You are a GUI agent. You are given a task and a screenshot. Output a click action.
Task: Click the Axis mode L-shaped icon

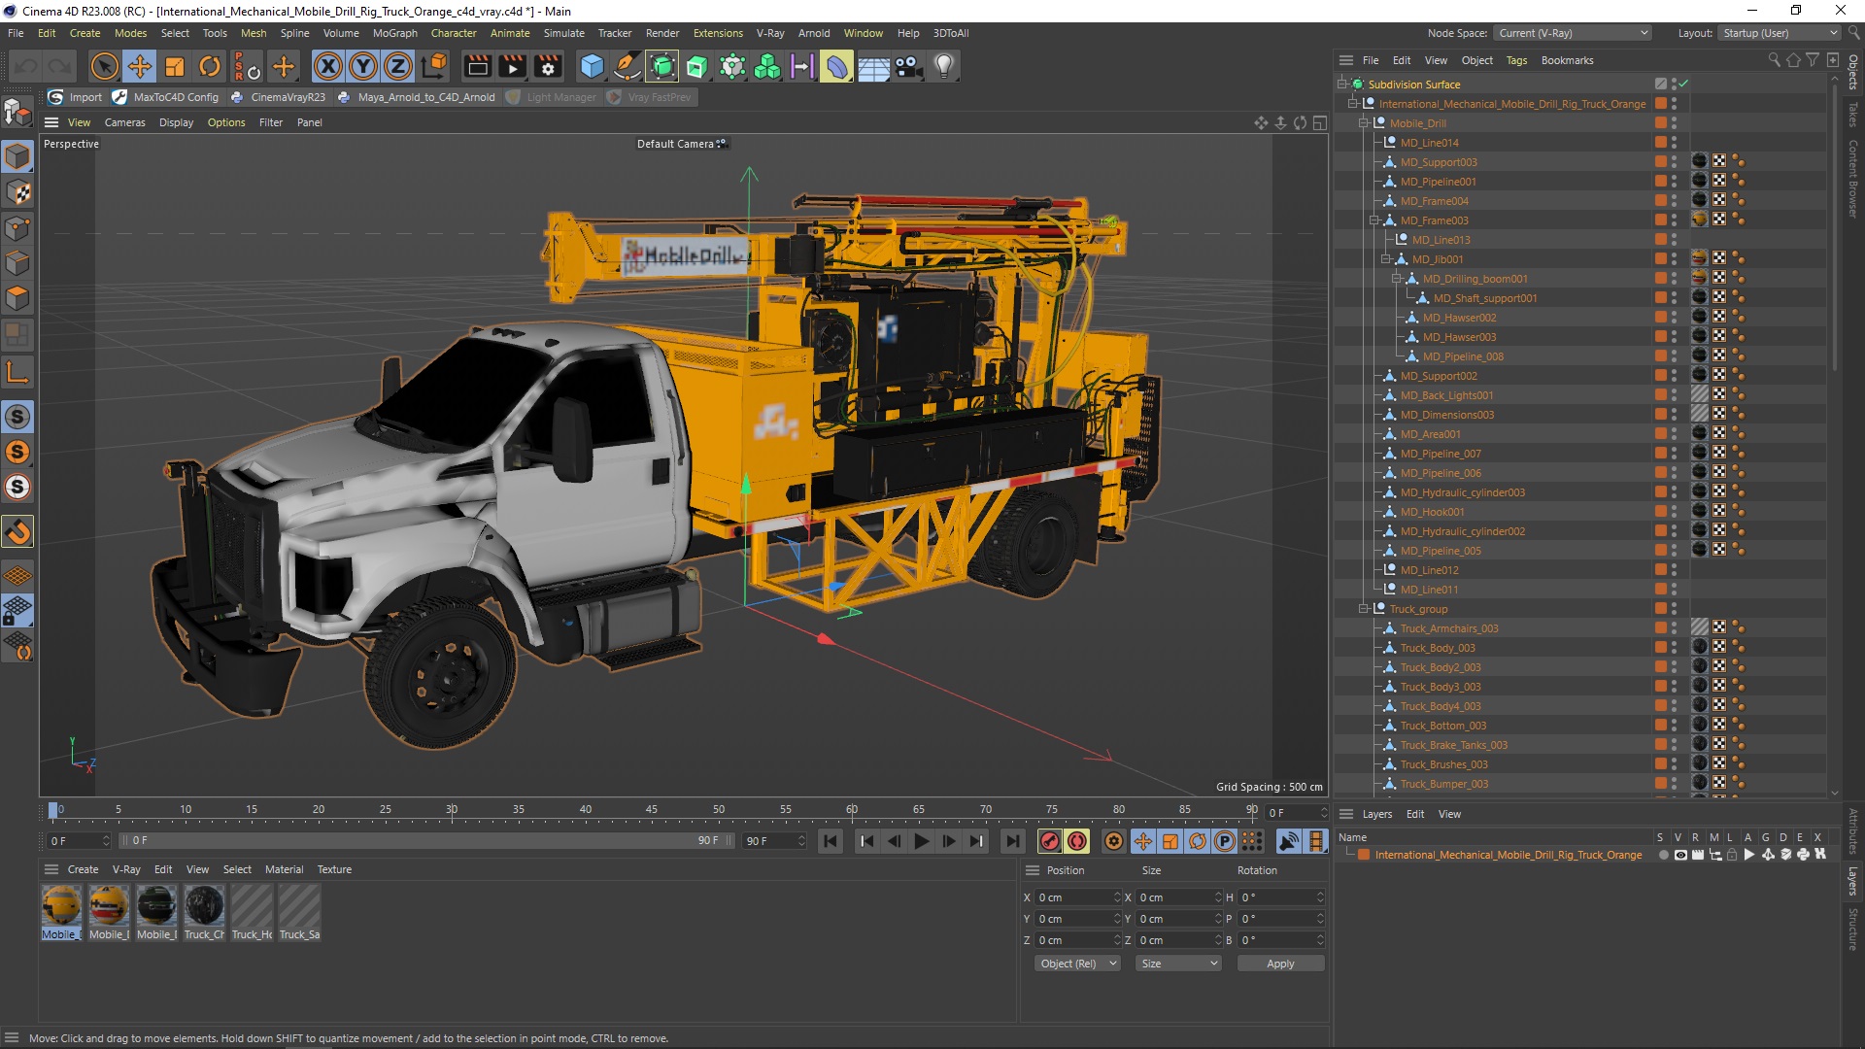click(x=17, y=372)
